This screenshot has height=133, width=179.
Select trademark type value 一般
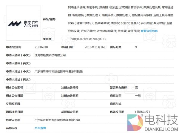[138, 96]
